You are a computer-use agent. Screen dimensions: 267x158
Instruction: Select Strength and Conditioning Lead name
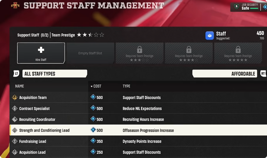pyautogui.click(x=44, y=130)
